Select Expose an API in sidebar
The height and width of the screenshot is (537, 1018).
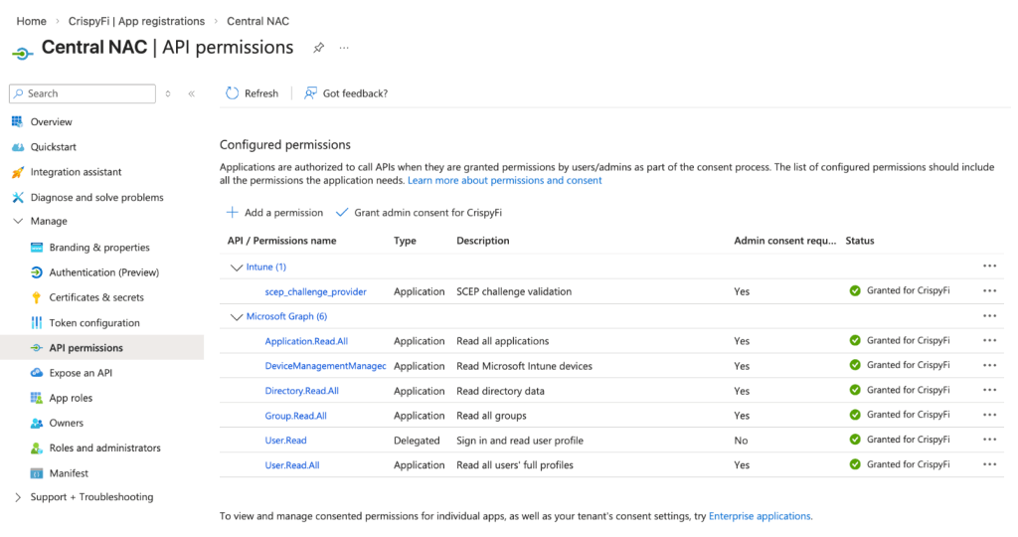point(81,373)
